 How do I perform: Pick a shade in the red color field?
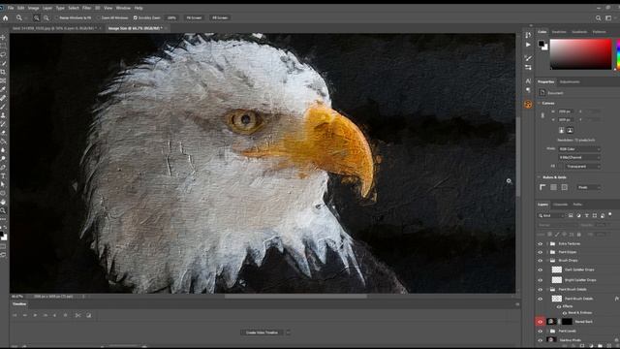[x=580, y=54]
